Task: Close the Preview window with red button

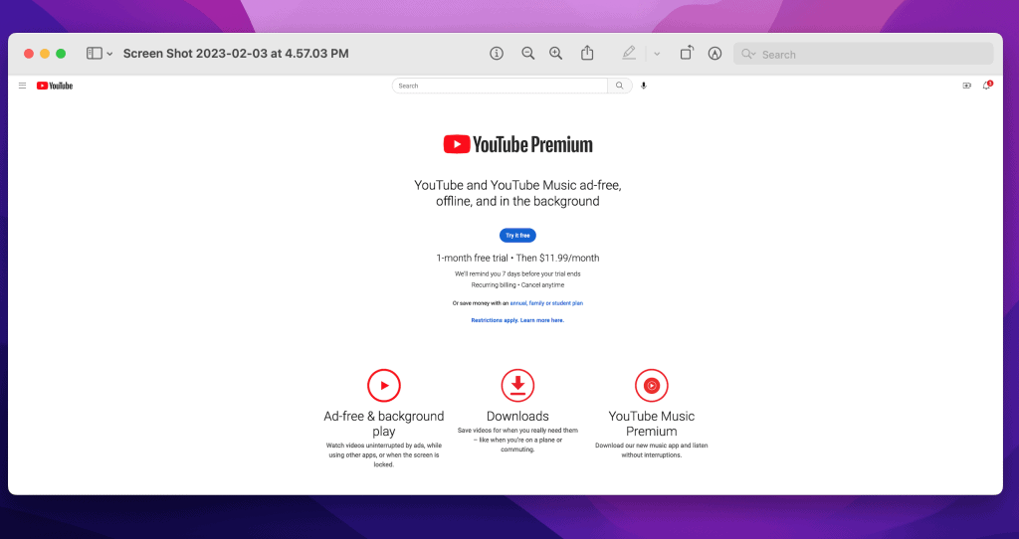Action: coord(29,54)
